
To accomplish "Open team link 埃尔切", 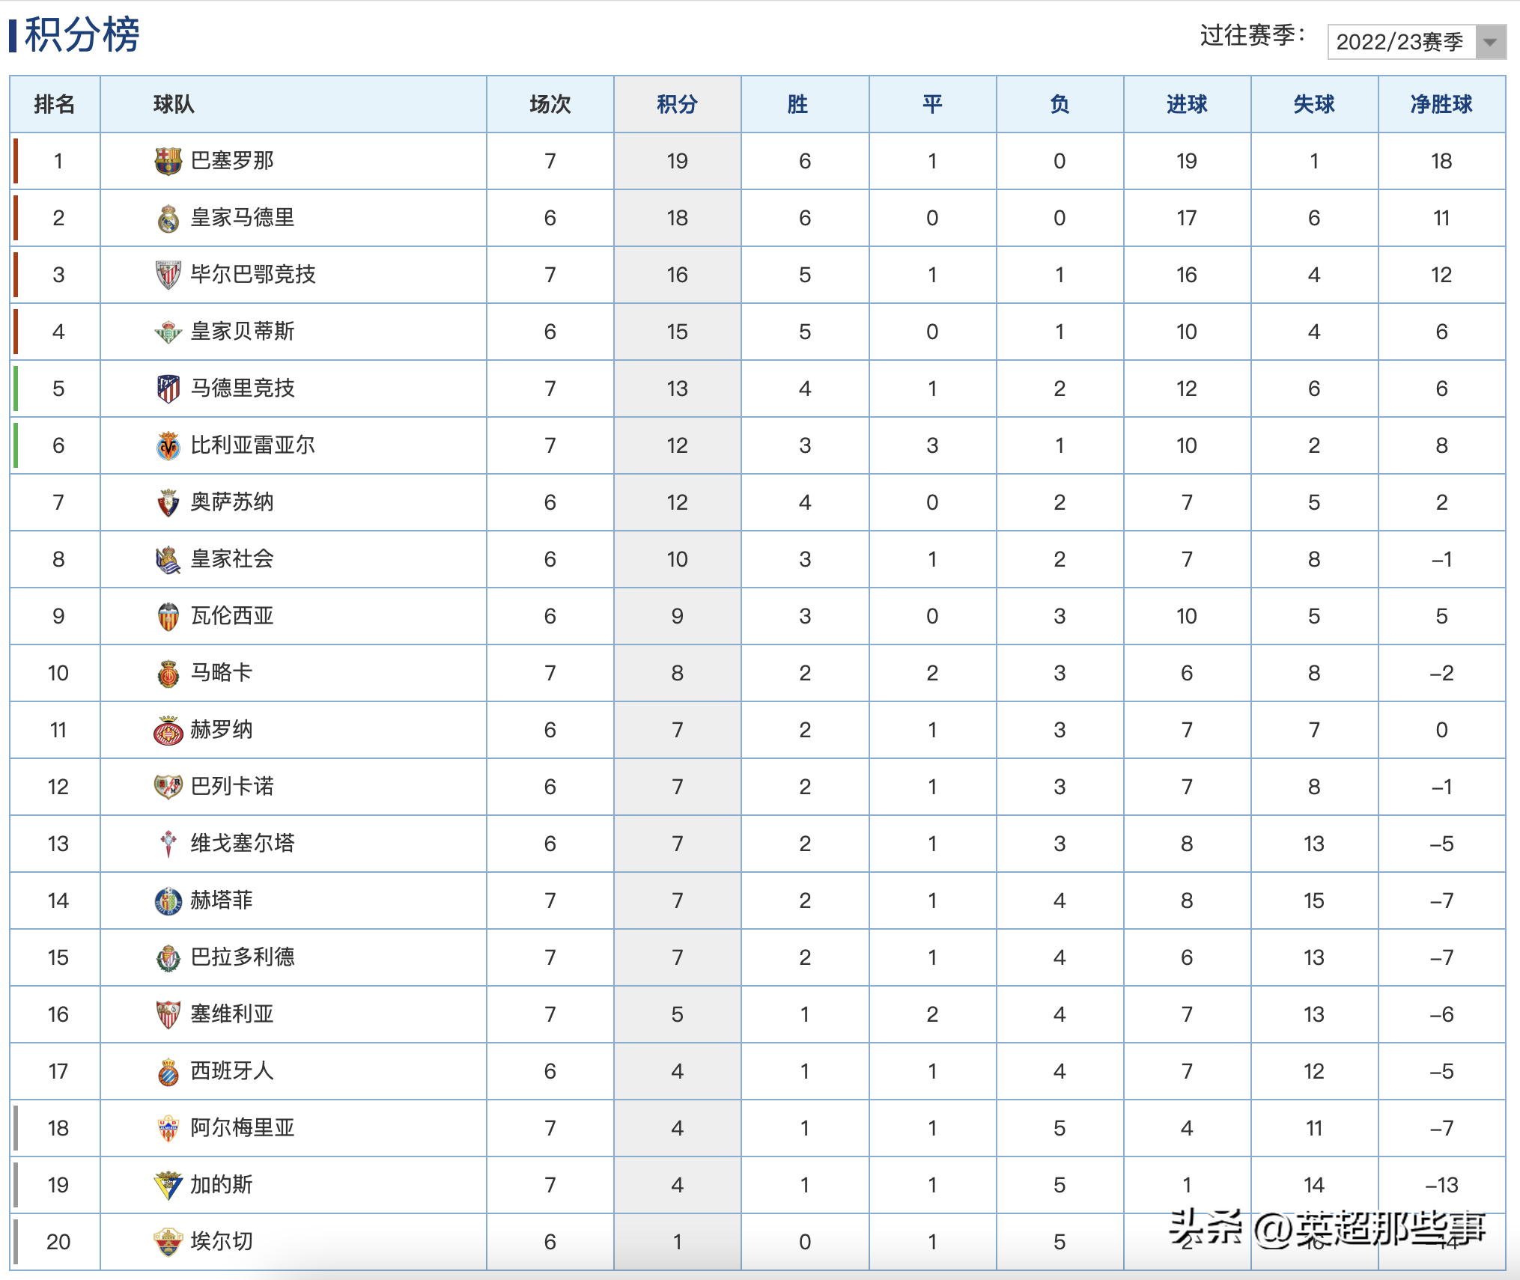I will [222, 1242].
